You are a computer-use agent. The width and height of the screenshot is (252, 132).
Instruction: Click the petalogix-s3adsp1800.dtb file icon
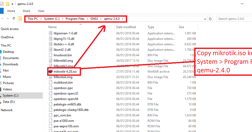(51, 110)
